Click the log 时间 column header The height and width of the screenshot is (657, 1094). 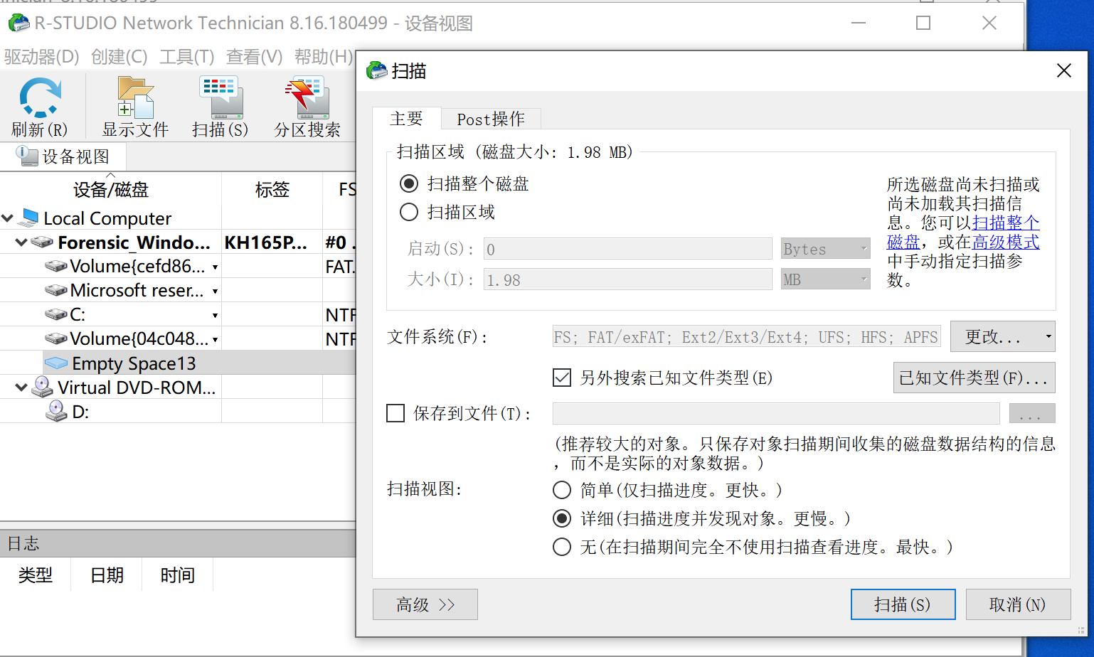[x=178, y=575]
